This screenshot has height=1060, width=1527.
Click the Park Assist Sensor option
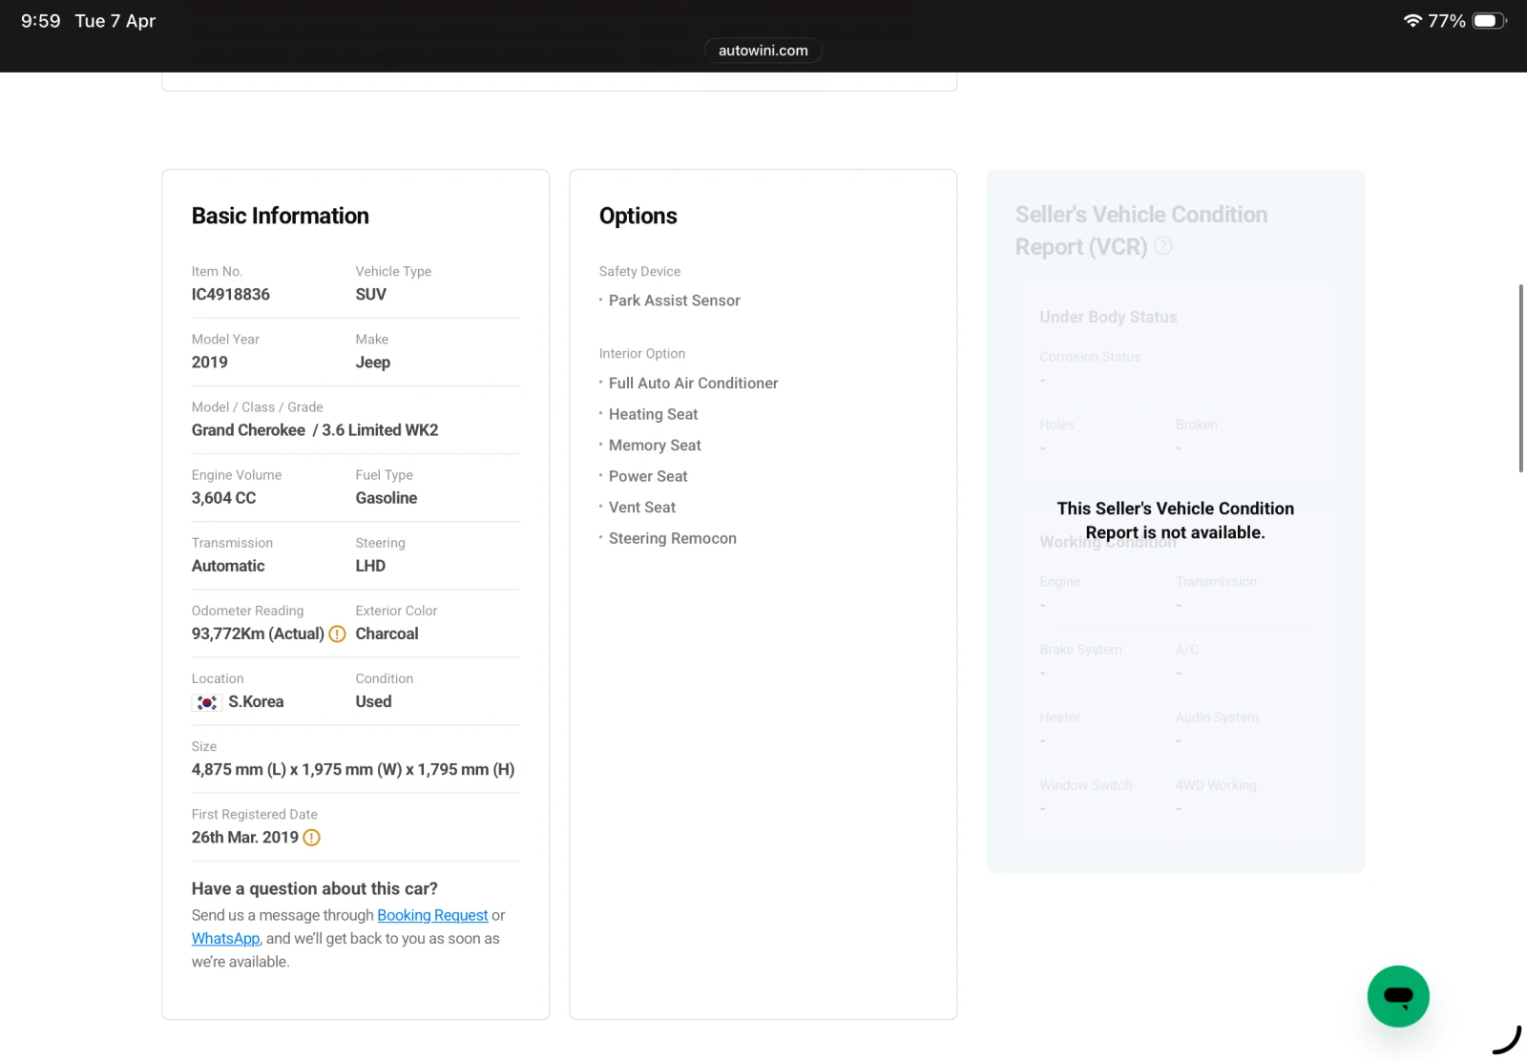point(674,301)
